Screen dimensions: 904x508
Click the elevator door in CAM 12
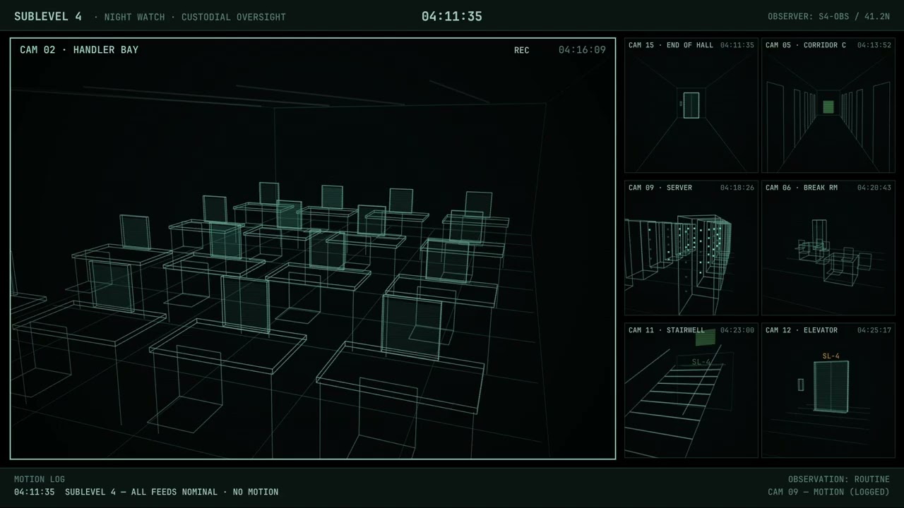(831, 387)
